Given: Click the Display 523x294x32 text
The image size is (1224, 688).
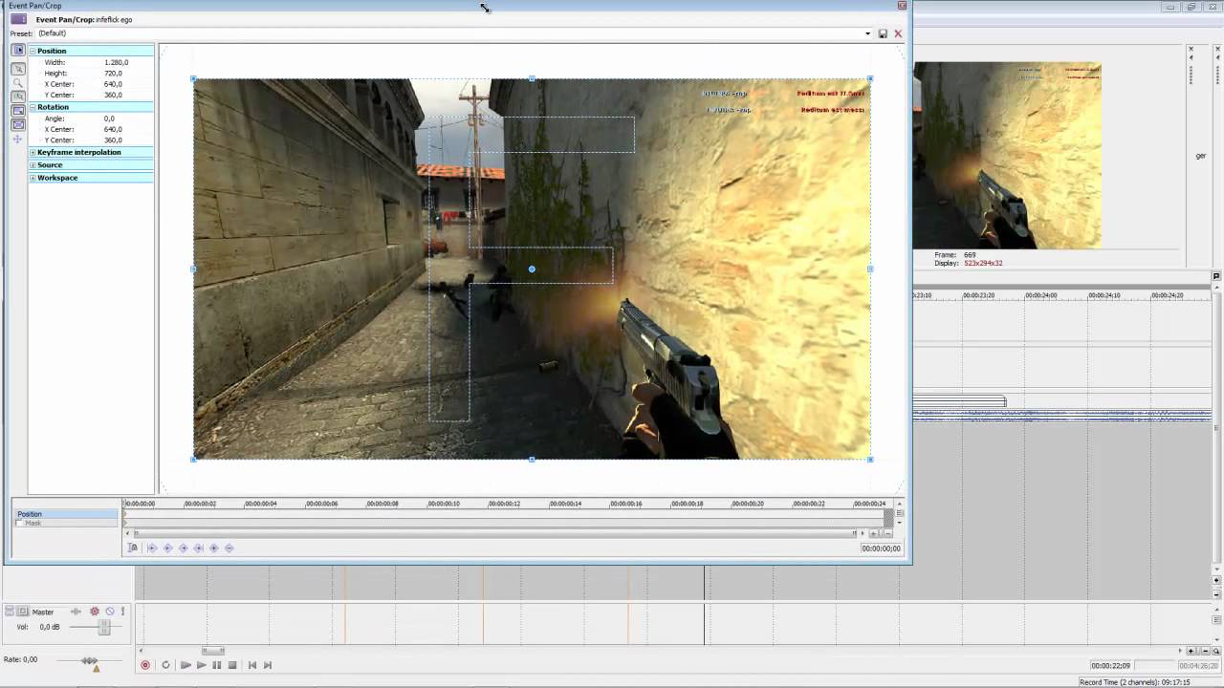Looking at the screenshot, I should [969, 263].
